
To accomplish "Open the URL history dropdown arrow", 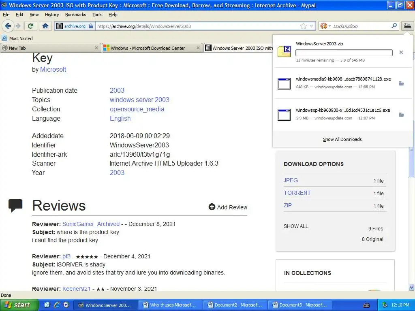I will tap(312, 26).
